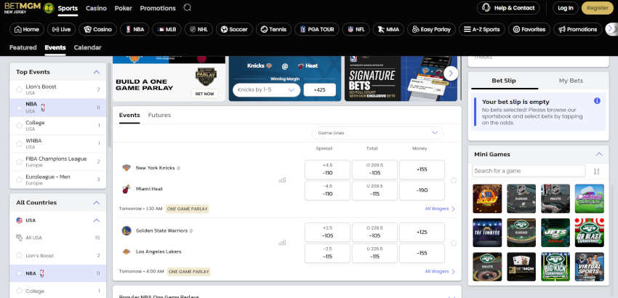Viewport: 618px width, 298px height.
Task: Select the +425 winning margin odds
Action: click(320, 90)
